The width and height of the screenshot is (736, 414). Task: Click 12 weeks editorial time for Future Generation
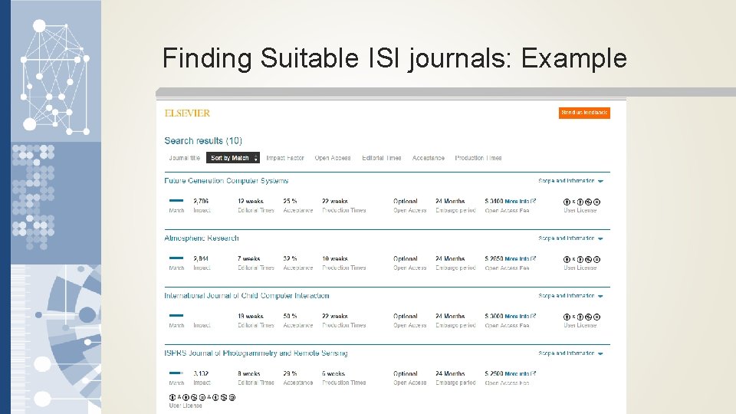250,201
